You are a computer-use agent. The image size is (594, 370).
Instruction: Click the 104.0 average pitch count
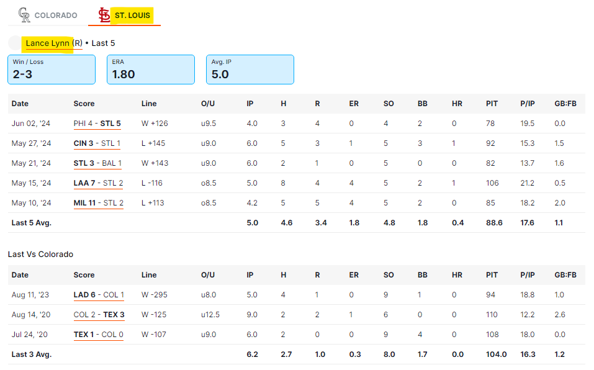point(497,354)
